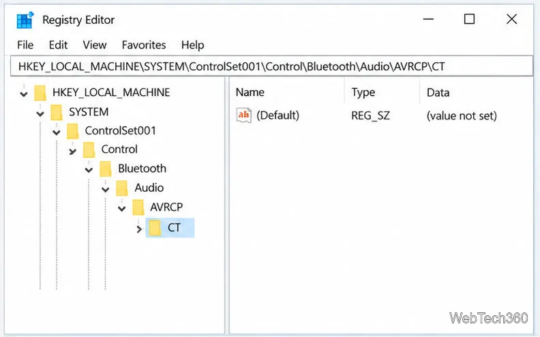Minimize the Registry Editor window
The height and width of the screenshot is (337, 540).
428,19
